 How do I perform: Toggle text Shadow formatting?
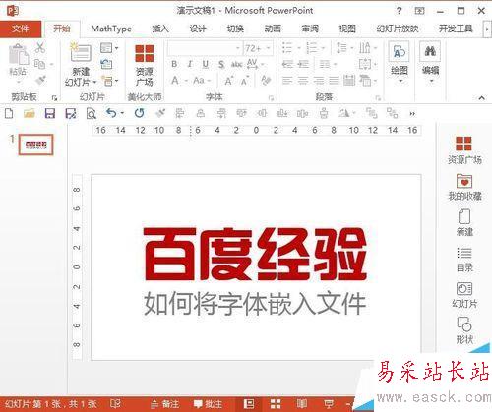click(x=221, y=64)
